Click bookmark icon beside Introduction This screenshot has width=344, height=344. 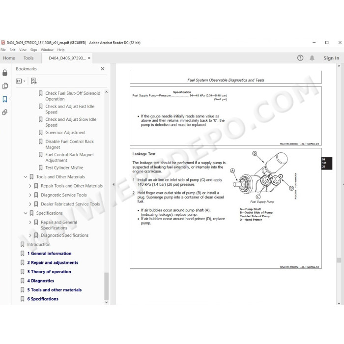tap(23, 244)
